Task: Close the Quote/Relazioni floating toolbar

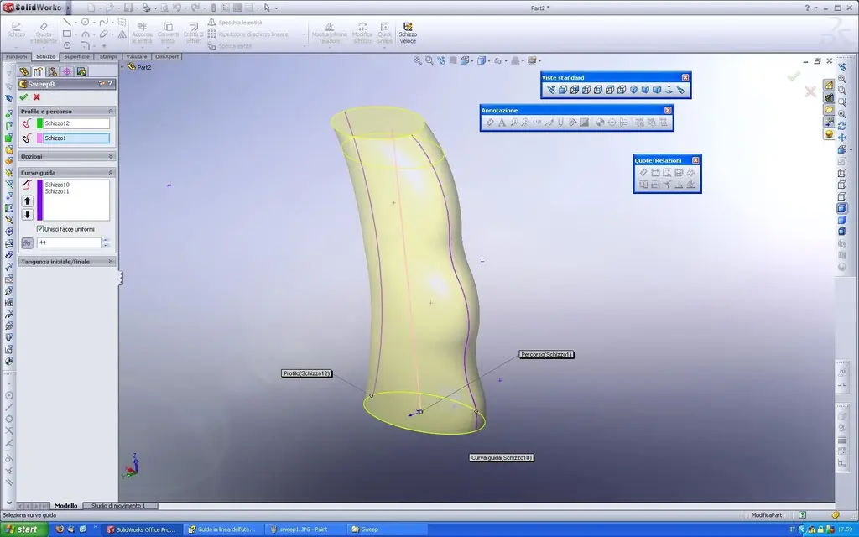Action: click(695, 160)
